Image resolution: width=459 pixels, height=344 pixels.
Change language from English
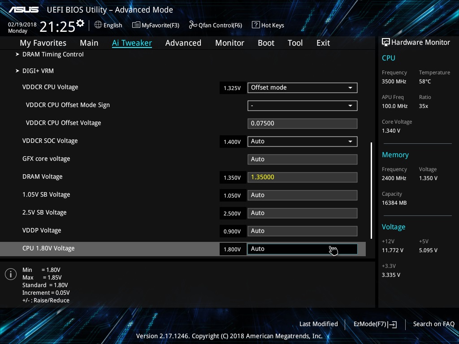[113, 26]
